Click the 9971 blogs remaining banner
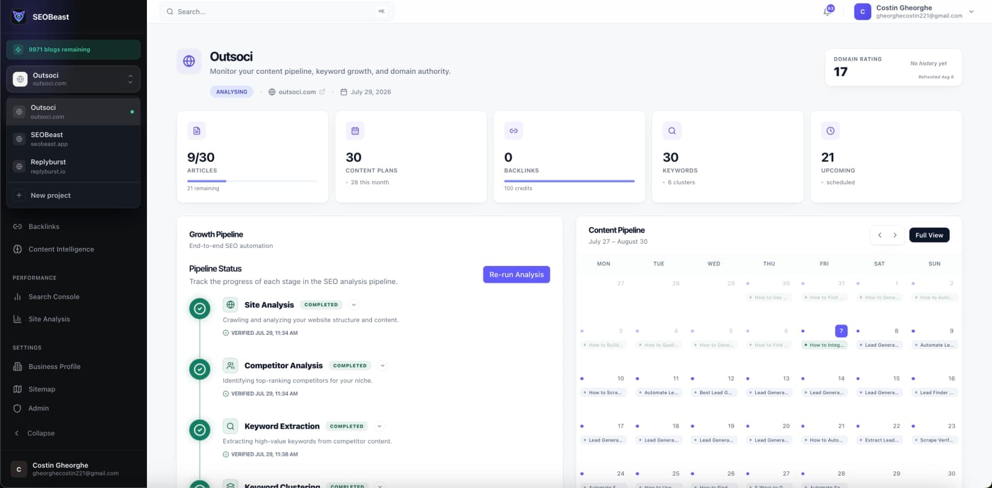The image size is (992, 488). (73, 50)
